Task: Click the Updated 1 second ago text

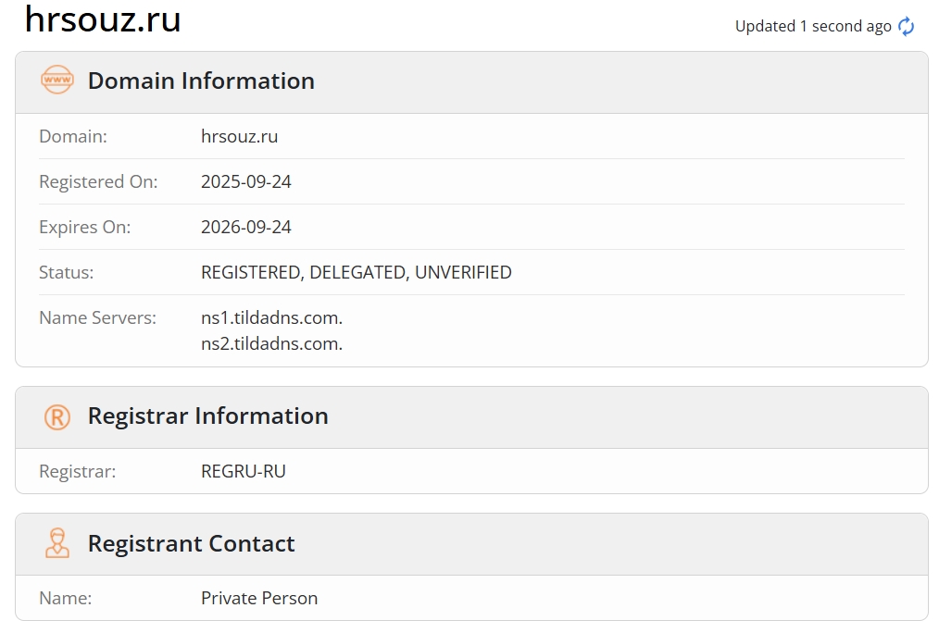Action: pos(812,27)
